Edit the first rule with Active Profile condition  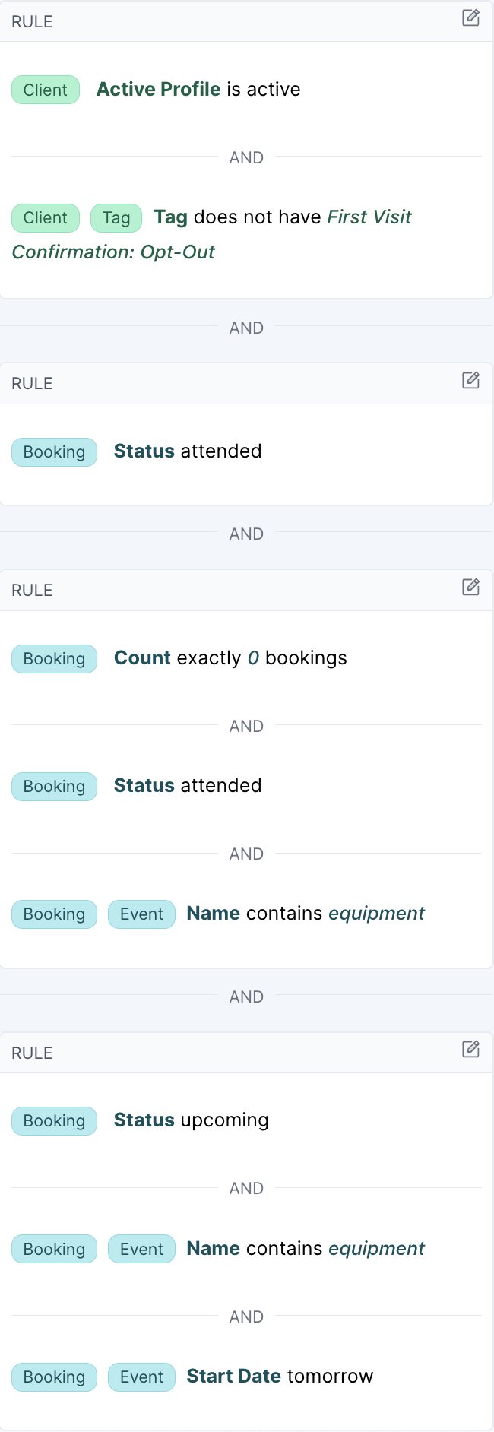point(471,17)
